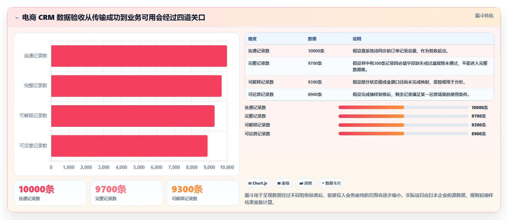Click the 10000条 value beside the progress bar
Viewport: 508px width, 220px height.
(x=480, y=107)
